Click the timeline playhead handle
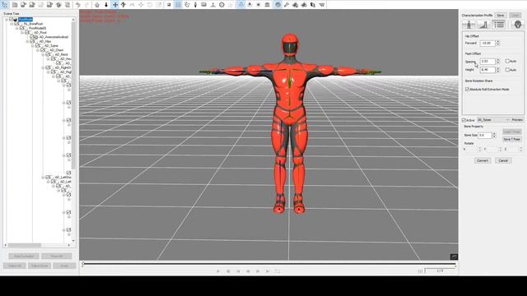 tap(83, 264)
